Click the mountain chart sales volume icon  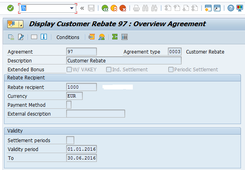click(102, 37)
